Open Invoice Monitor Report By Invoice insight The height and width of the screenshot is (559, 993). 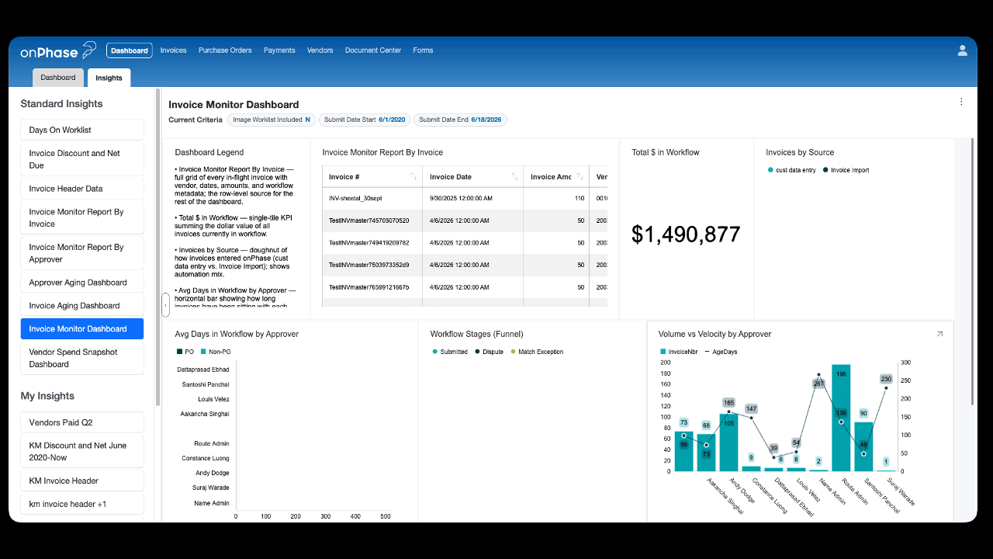pos(82,218)
